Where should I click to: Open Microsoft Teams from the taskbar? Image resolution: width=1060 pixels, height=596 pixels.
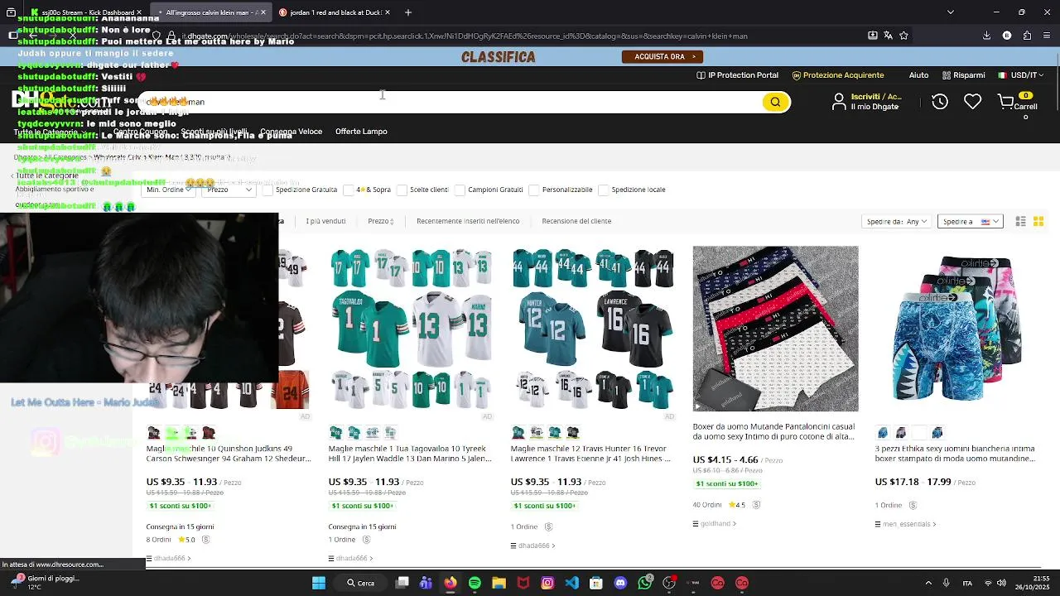click(x=426, y=583)
